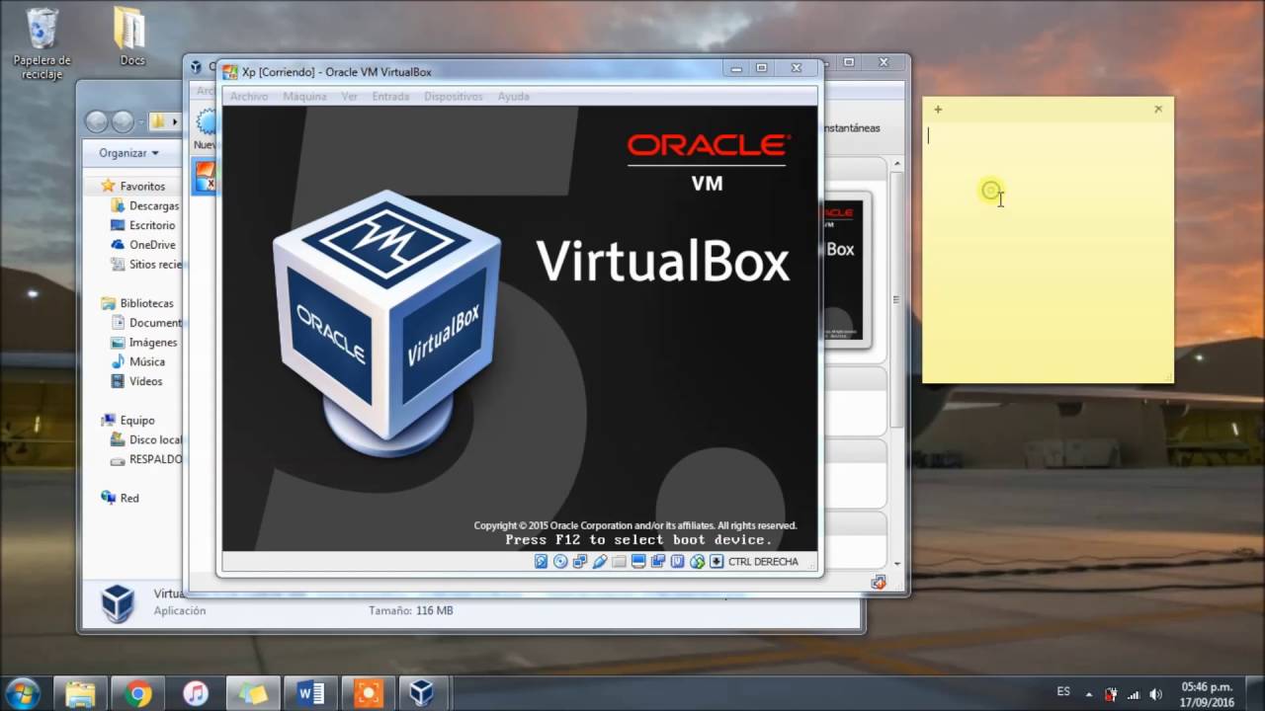Open Microsoft Word from the taskbar

tap(310, 693)
